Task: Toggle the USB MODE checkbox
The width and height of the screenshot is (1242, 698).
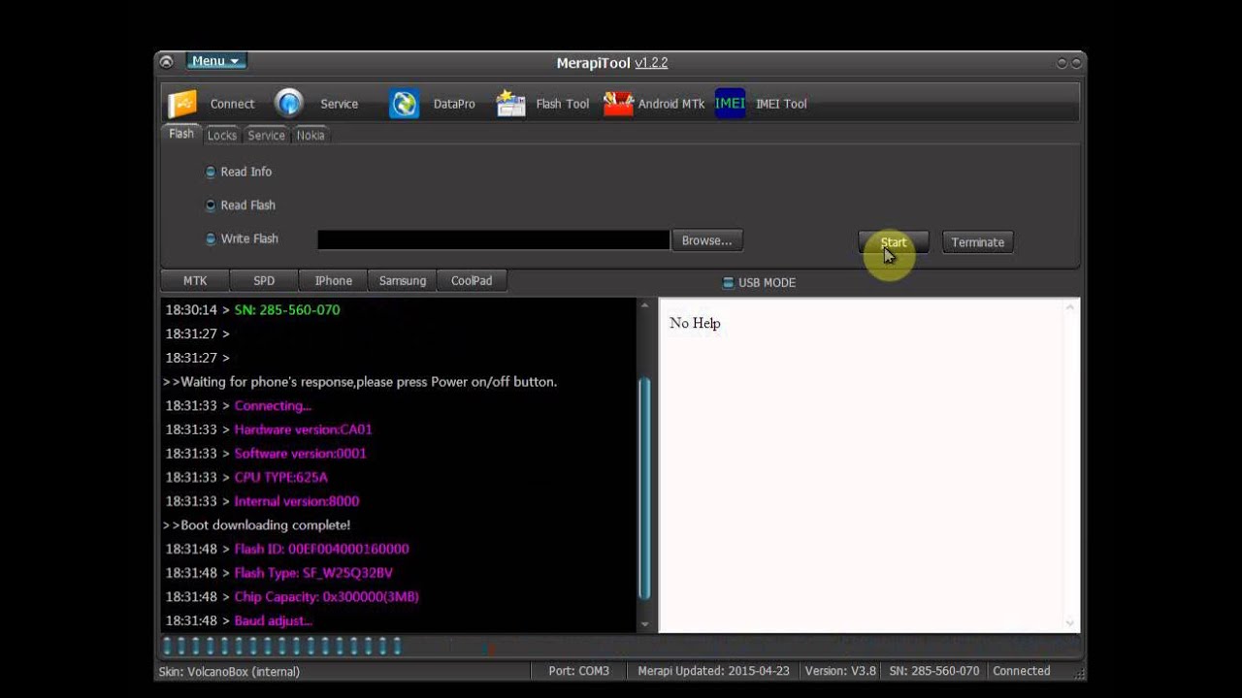Action: (x=759, y=283)
